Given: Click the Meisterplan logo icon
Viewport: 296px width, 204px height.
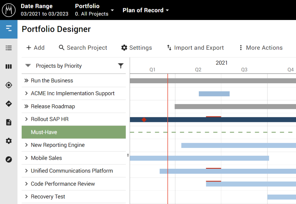Looking at the screenshot, I should coord(9,10).
